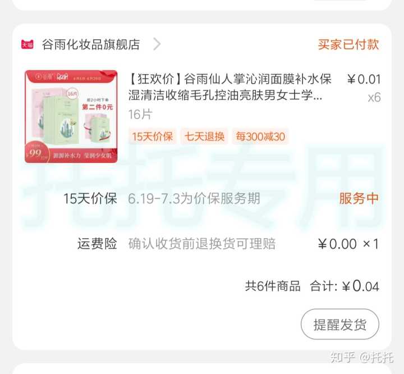Open the face mask product thumbnail
This screenshot has width=404, height=374.
71,117
